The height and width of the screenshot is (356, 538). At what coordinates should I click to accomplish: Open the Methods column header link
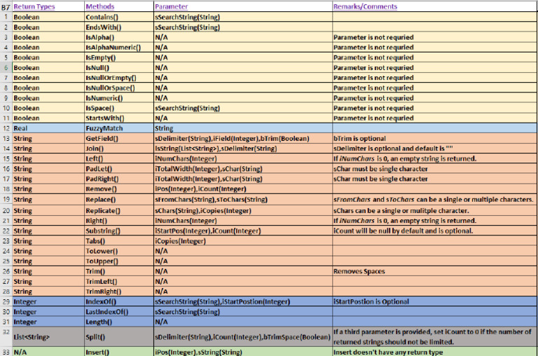[100, 6]
